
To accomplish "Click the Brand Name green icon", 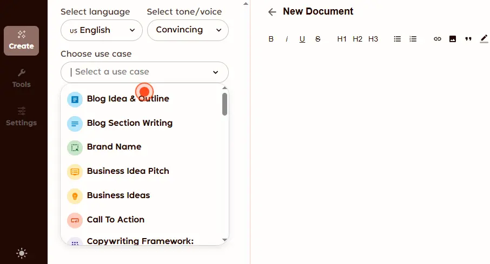I will coord(75,148).
